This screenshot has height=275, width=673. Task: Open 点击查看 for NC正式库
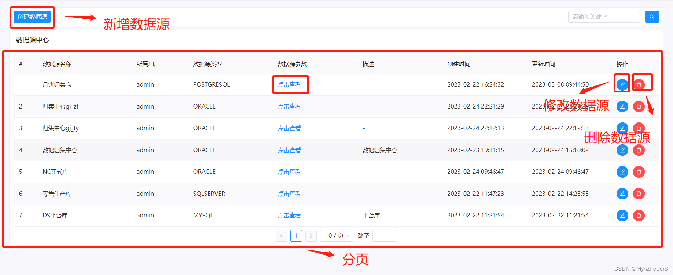pyautogui.click(x=289, y=172)
